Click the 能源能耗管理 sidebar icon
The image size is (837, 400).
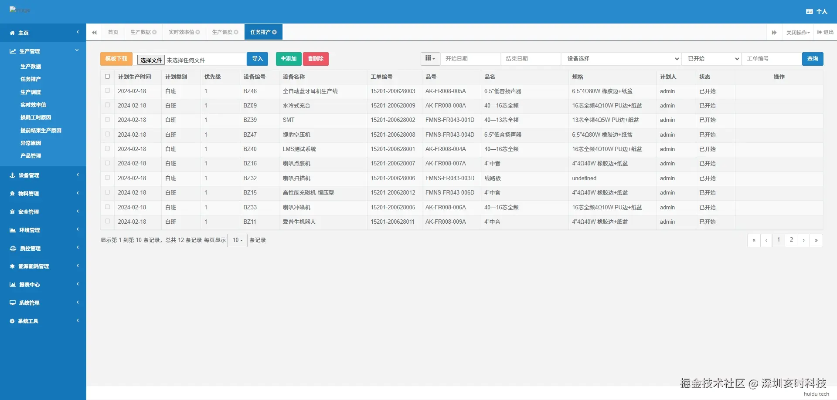[12, 266]
